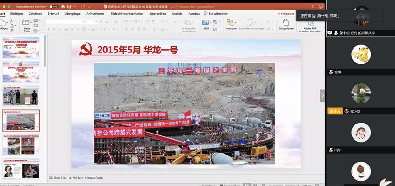Click the Freigeben share button
This screenshot has width=395, height=186.
286,14
